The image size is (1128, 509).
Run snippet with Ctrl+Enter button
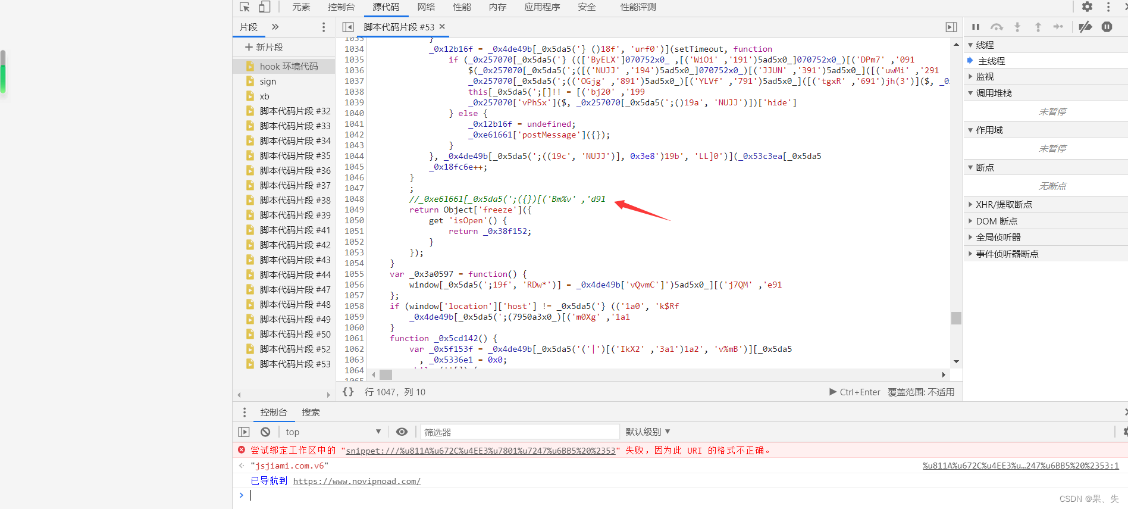pos(855,392)
